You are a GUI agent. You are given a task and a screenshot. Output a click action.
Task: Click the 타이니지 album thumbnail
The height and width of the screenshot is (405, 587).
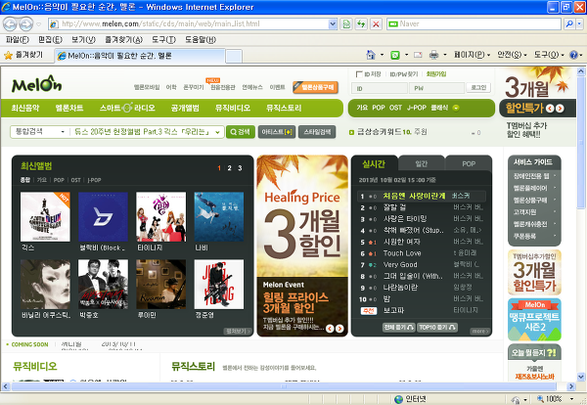pos(161,217)
